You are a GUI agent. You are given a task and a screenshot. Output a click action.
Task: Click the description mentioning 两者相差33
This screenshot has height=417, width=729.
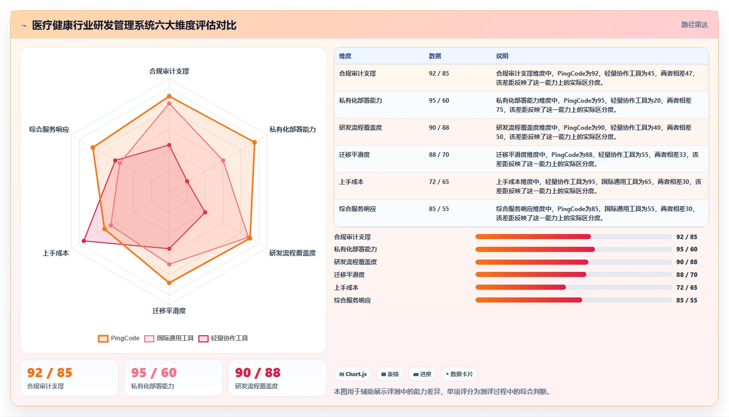point(597,159)
